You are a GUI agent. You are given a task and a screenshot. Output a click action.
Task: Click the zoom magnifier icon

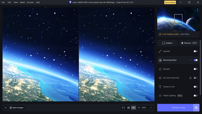(x=139, y=108)
